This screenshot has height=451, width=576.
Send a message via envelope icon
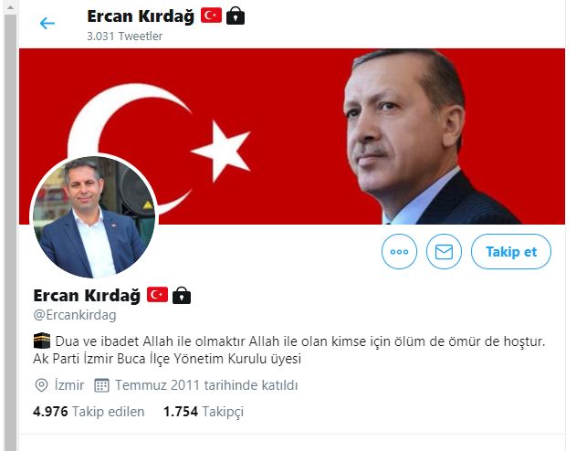444,252
